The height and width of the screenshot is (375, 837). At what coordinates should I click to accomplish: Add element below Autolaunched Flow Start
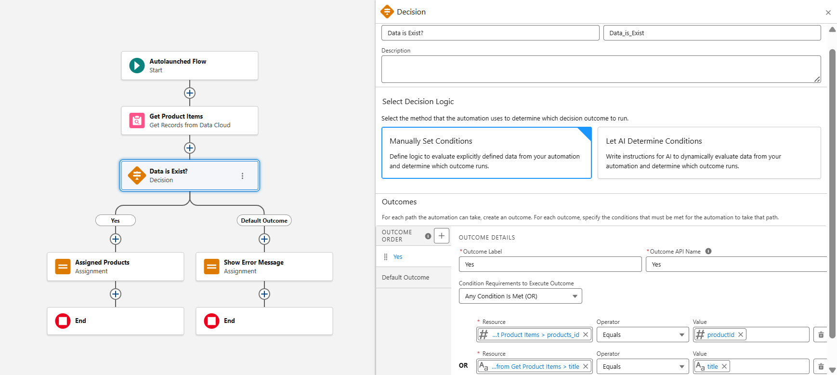(190, 93)
